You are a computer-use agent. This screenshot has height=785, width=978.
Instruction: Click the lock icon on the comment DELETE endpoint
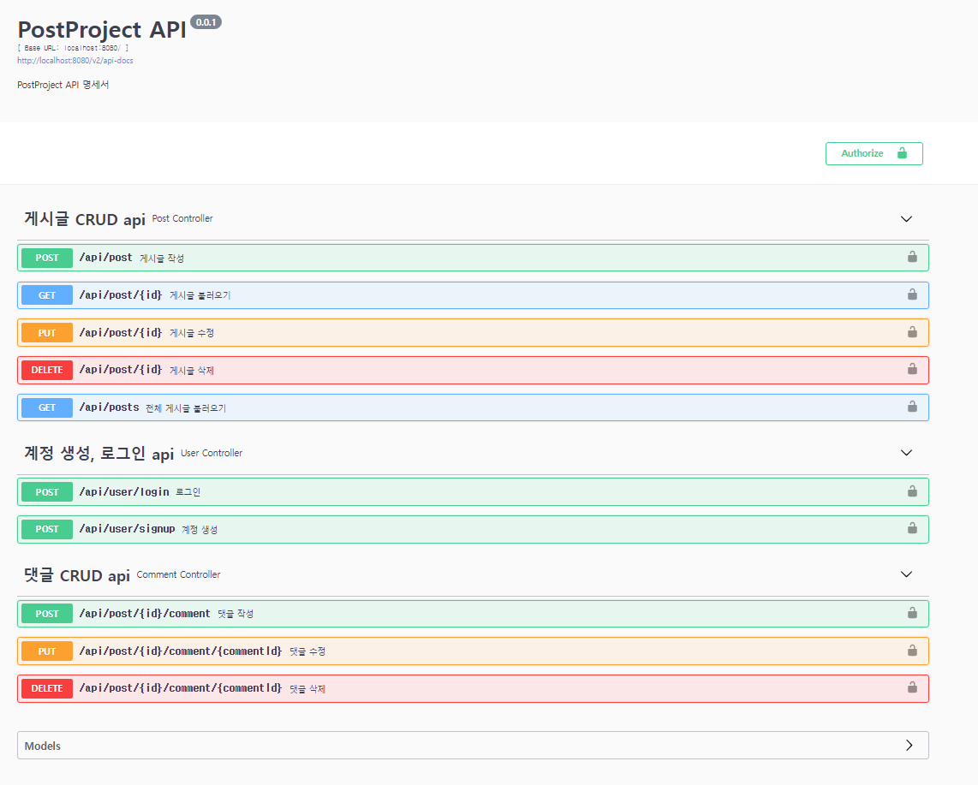coord(912,687)
